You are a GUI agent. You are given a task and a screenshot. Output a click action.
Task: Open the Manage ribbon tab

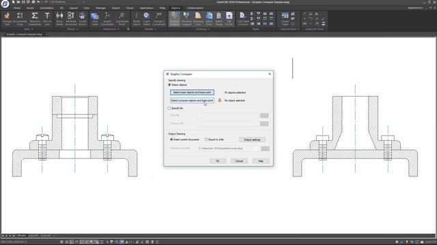coord(100,7)
